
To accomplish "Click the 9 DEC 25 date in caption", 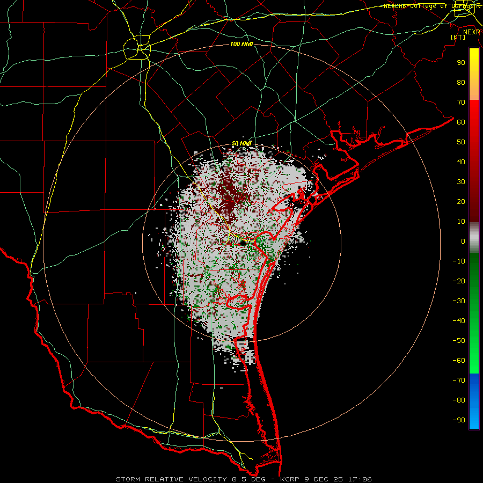I will click(x=324, y=479).
